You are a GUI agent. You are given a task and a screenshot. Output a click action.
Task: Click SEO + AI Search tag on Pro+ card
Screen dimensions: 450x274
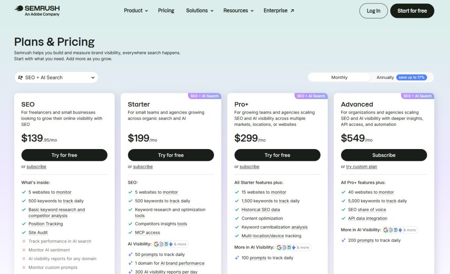coord(311,96)
